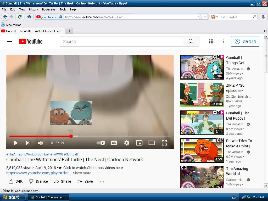Go to the browser home page
Image resolution: width=268 pixels, height=201 pixels.
click(x=29, y=17)
